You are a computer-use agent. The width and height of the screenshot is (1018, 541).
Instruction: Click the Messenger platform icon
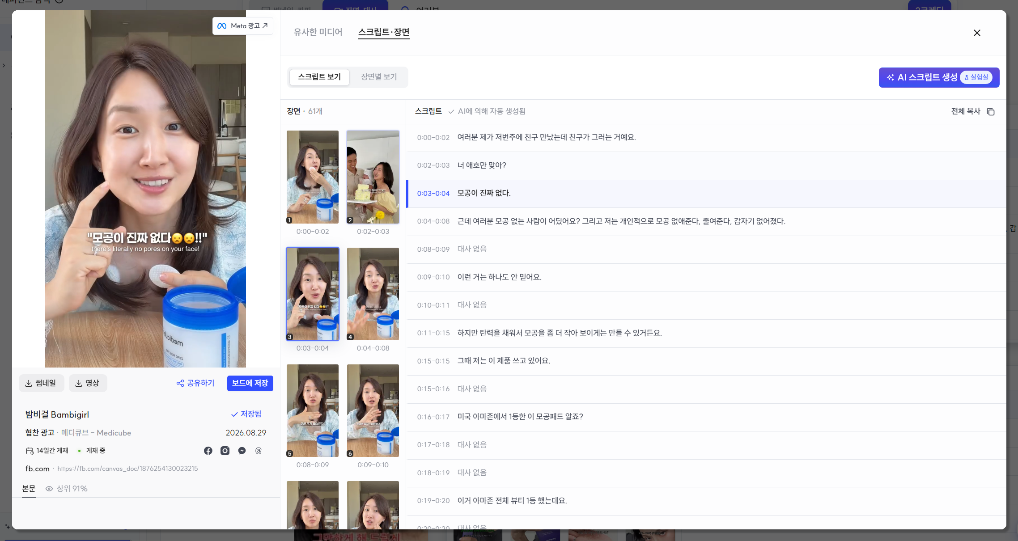click(242, 451)
